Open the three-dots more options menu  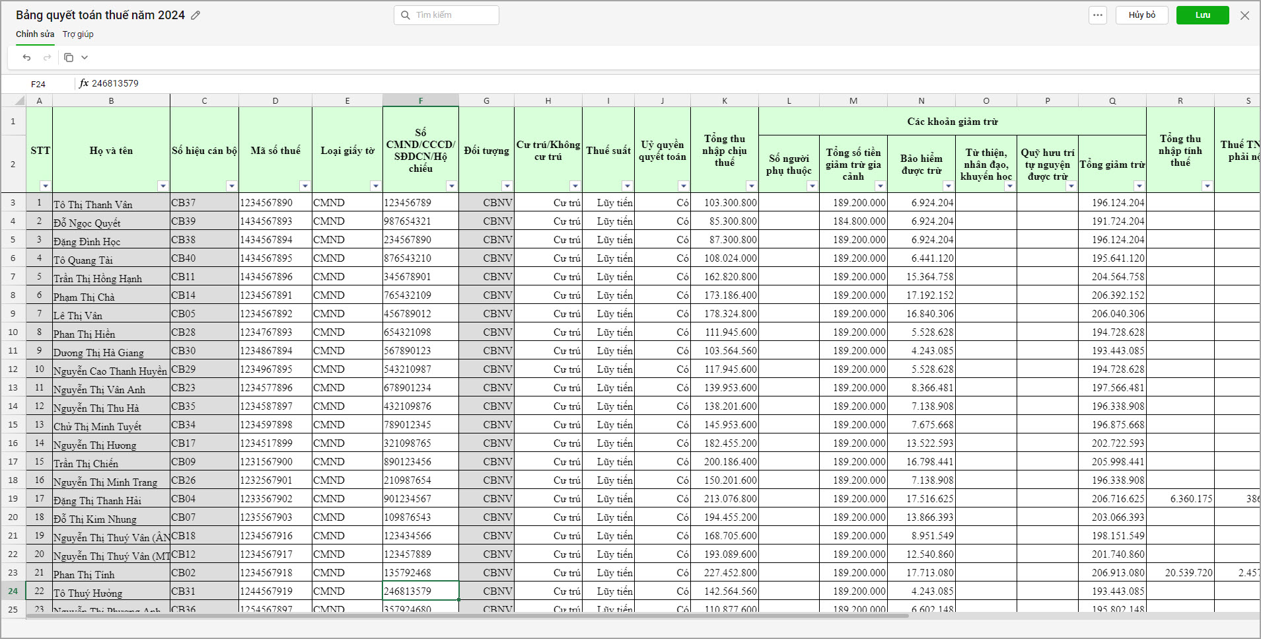[1098, 15]
